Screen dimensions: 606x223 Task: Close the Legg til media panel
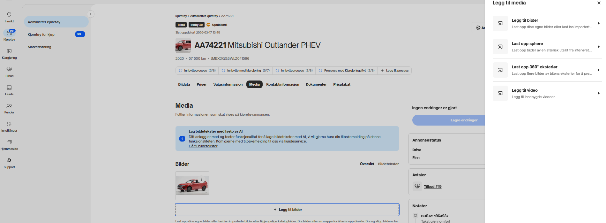pos(599,3)
